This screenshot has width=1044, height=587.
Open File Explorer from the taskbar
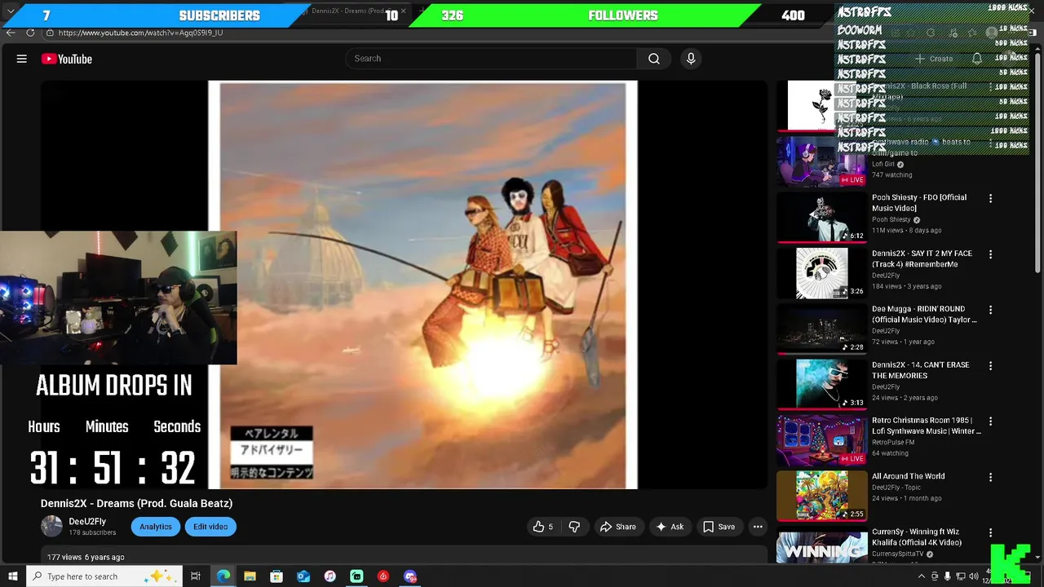click(250, 576)
